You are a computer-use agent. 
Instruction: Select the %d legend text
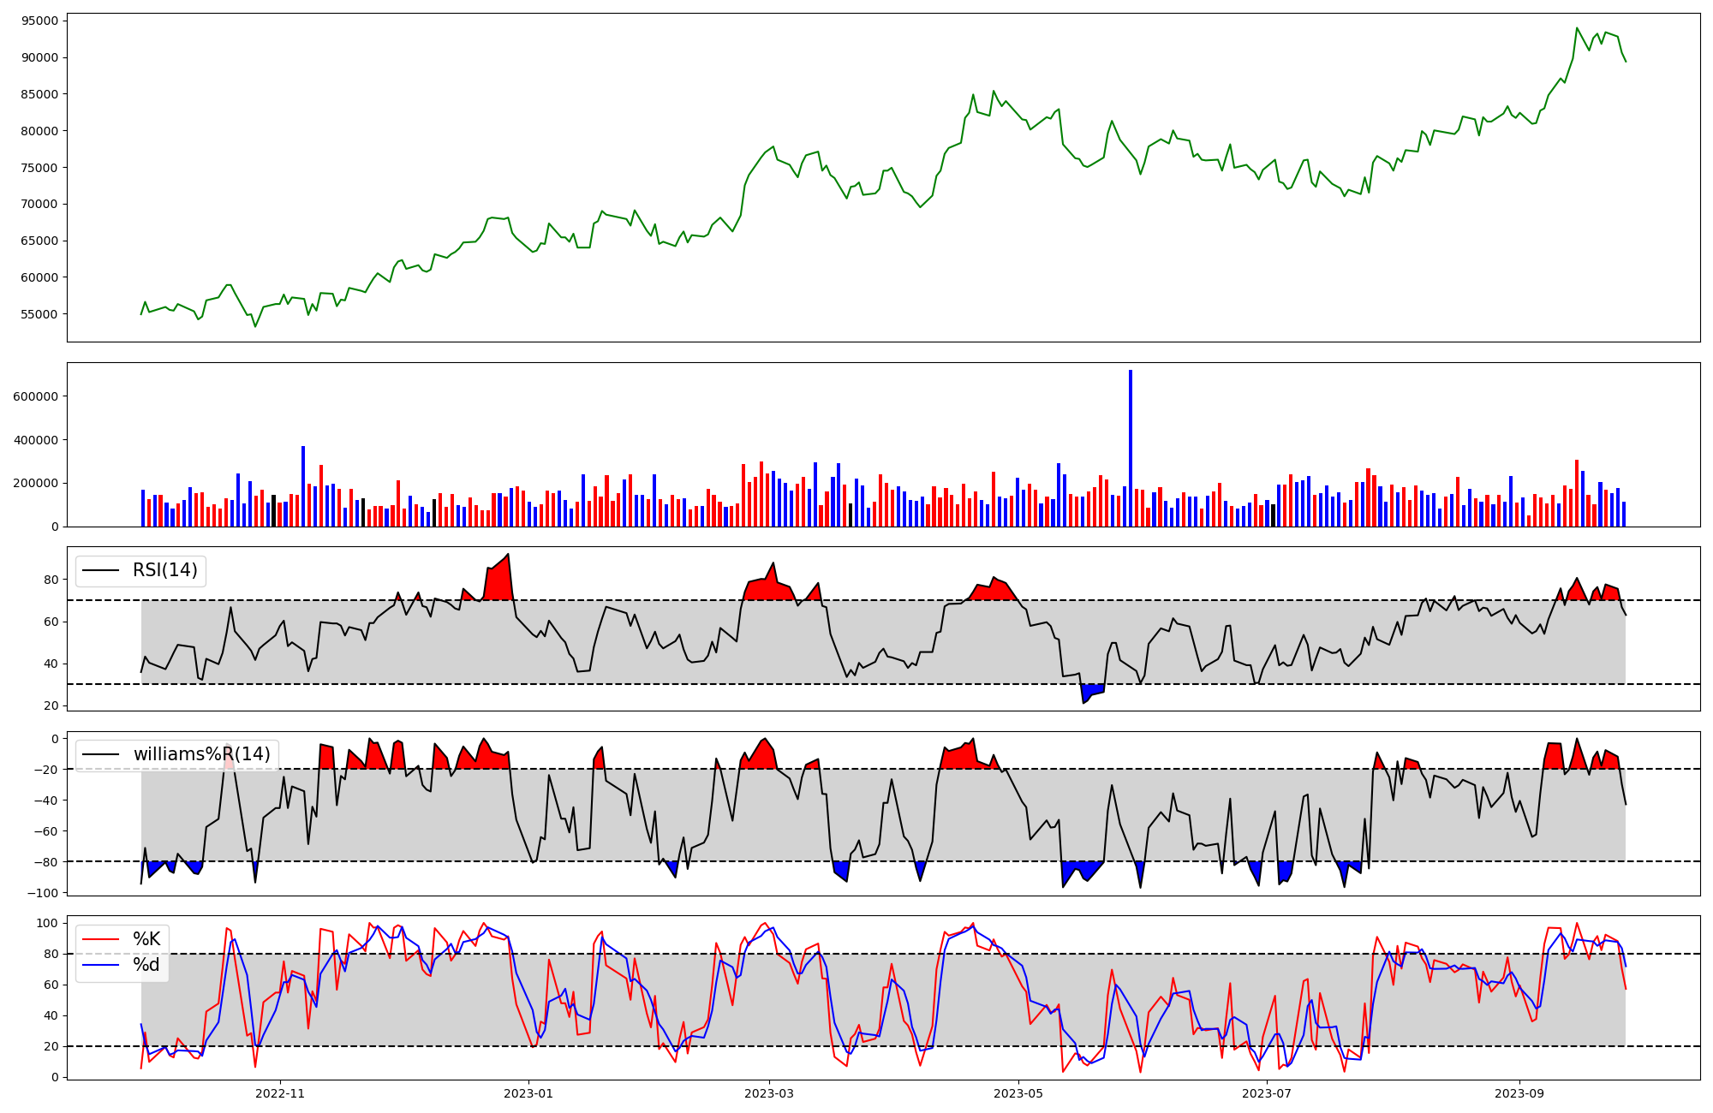[x=146, y=965]
